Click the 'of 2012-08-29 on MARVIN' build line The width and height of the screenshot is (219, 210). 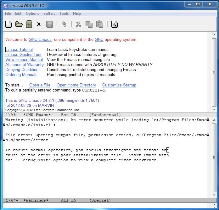tap(30, 105)
